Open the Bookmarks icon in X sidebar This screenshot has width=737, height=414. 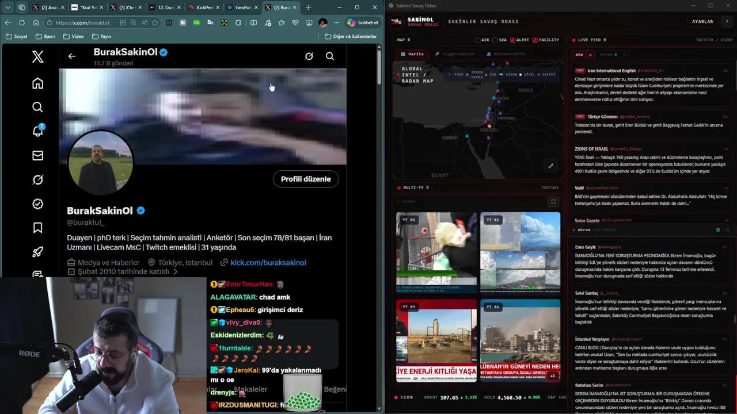pyautogui.click(x=37, y=228)
